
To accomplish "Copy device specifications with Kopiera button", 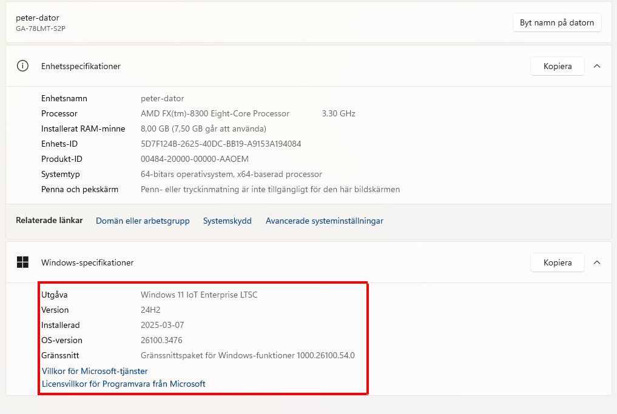I will (557, 66).
